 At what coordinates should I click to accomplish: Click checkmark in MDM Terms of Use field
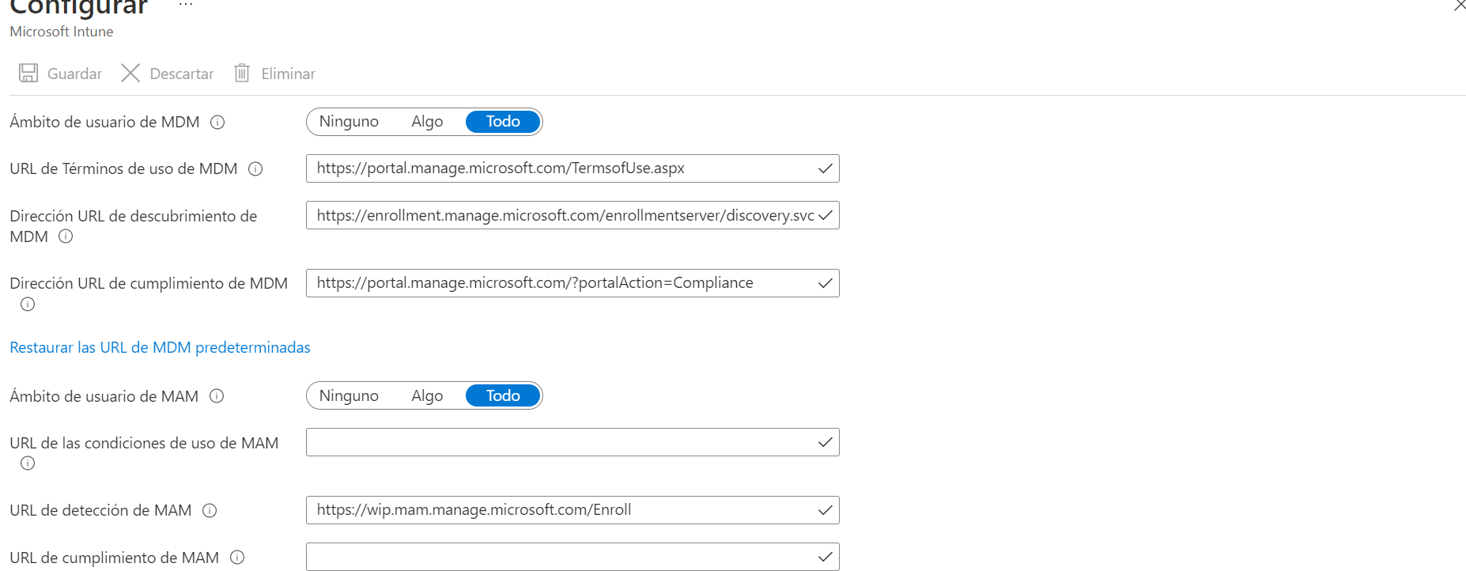pos(825,168)
